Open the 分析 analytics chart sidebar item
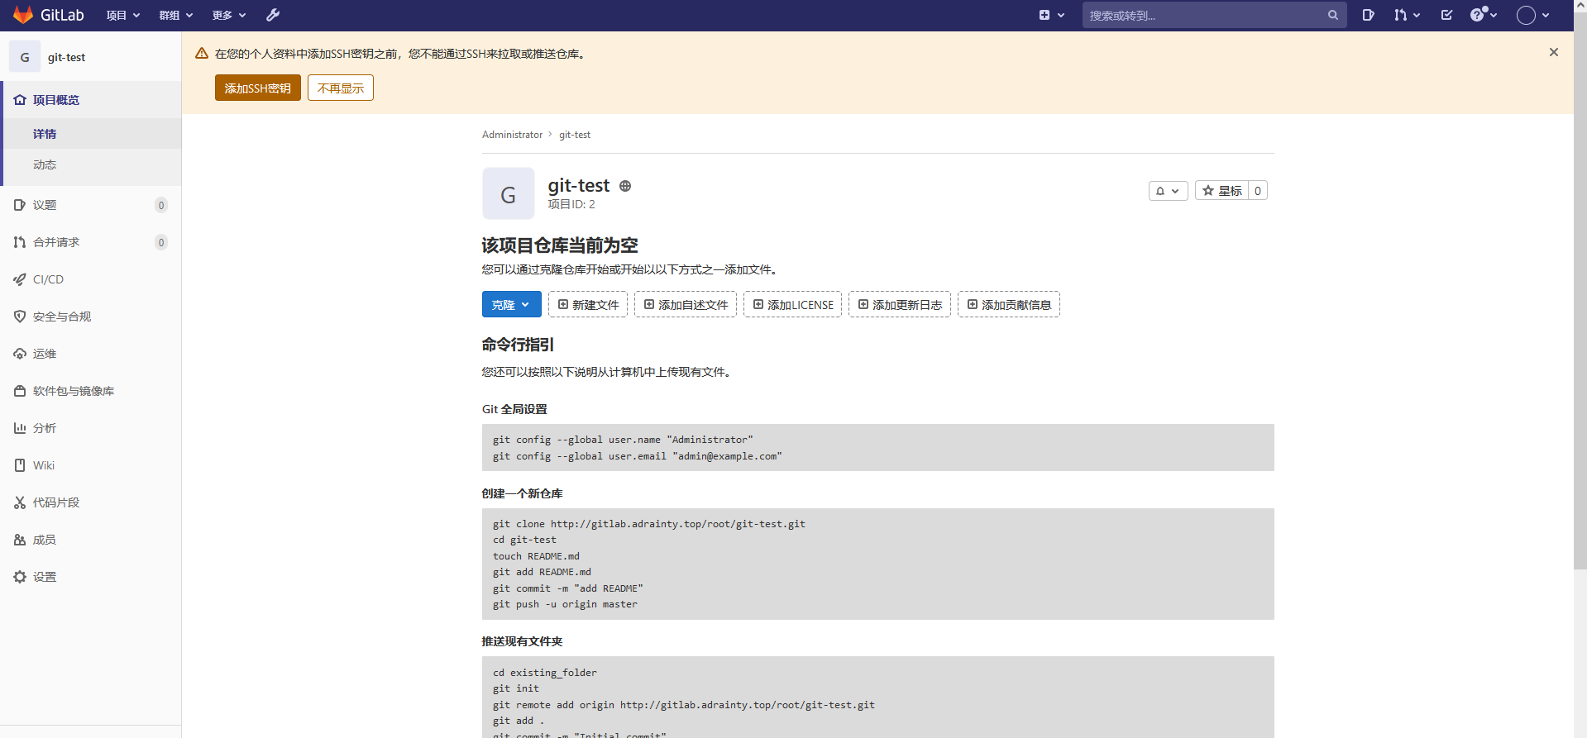This screenshot has height=738, width=1587. click(91, 428)
